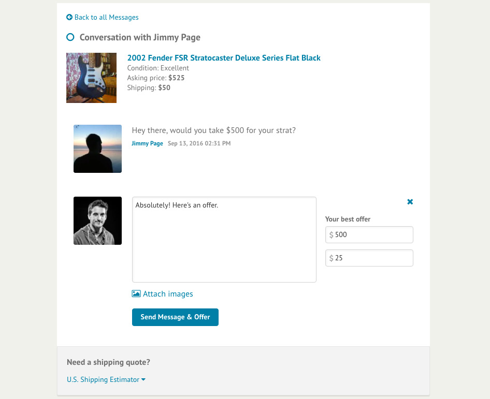Click the Jimmy Page sender name link
The height and width of the screenshot is (399, 490).
pyautogui.click(x=147, y=143)
